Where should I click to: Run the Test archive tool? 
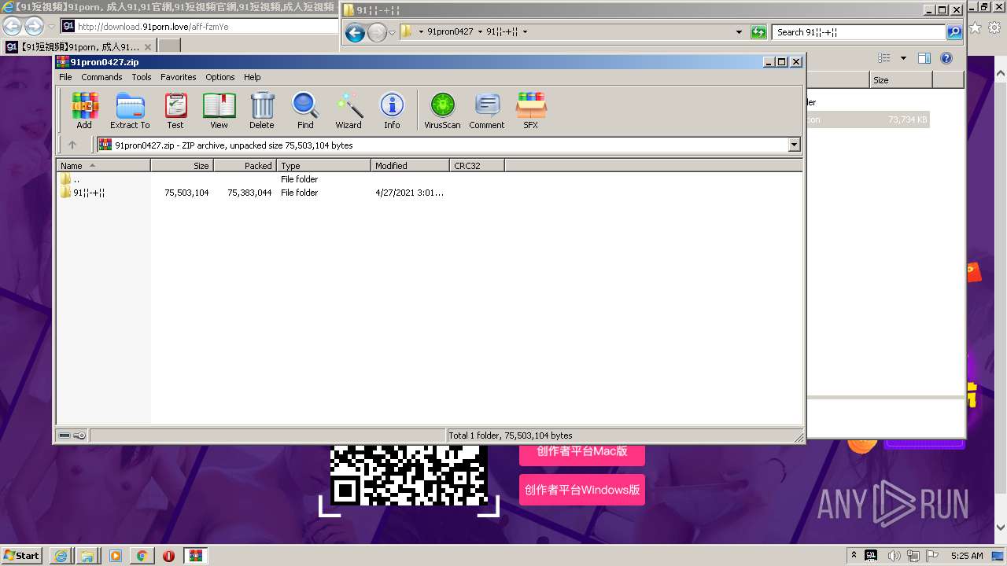point(175,110)
